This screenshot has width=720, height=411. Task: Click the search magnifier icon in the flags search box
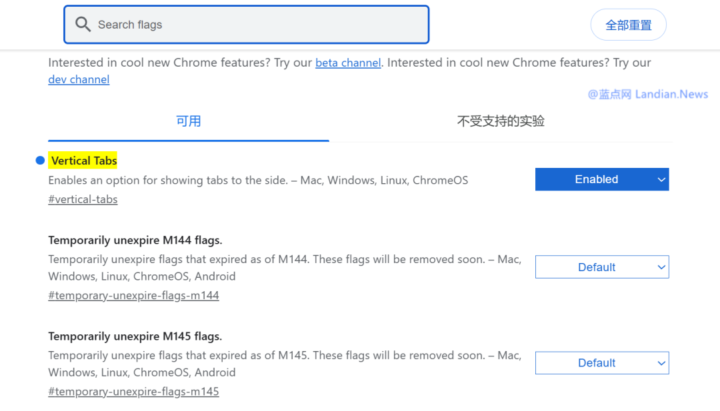click(83, 24)
